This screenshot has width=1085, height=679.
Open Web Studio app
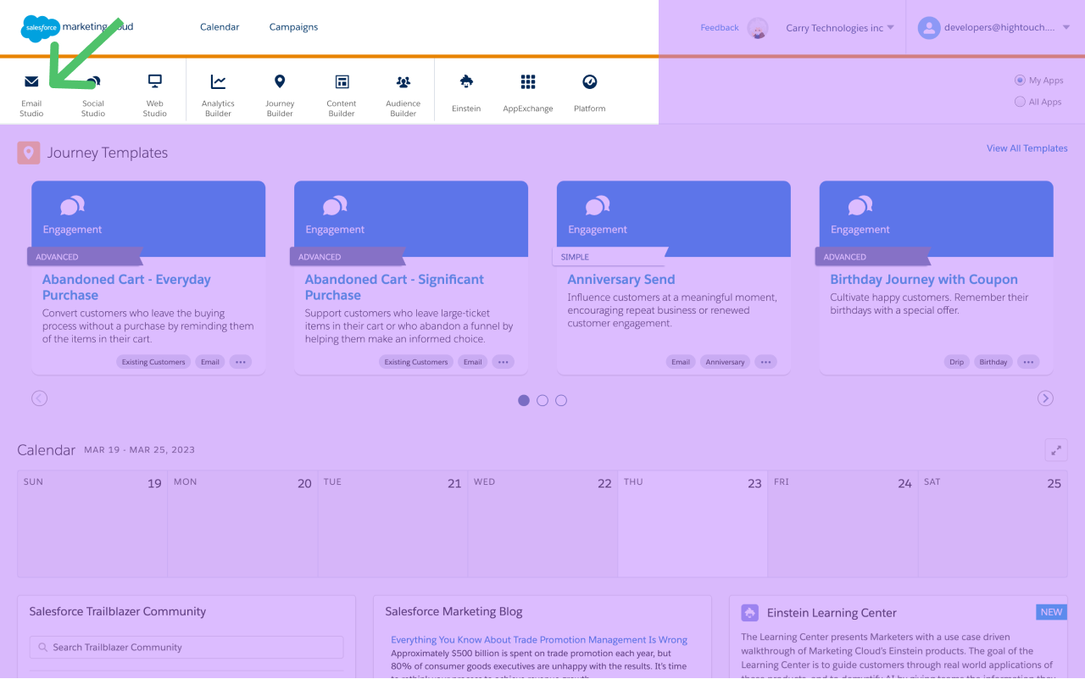coord(154,94)
